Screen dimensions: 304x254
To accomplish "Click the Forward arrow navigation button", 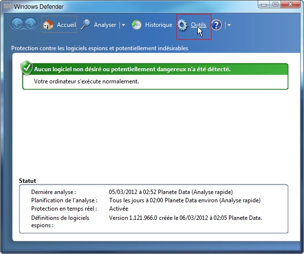I will tap(30, 24).
